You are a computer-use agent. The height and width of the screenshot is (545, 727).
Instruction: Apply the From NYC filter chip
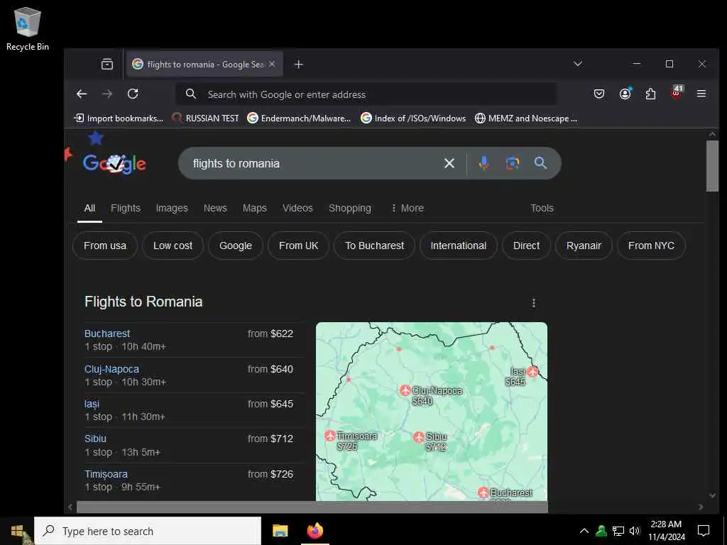click(x=652, y=246)
